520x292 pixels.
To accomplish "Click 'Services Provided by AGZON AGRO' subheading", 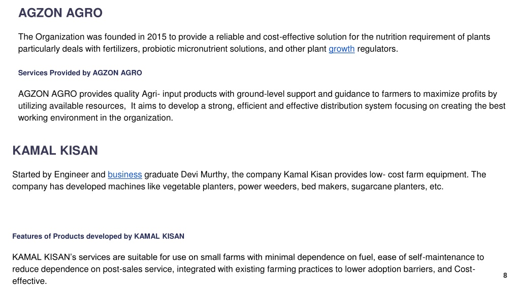I will coord(80,73).
